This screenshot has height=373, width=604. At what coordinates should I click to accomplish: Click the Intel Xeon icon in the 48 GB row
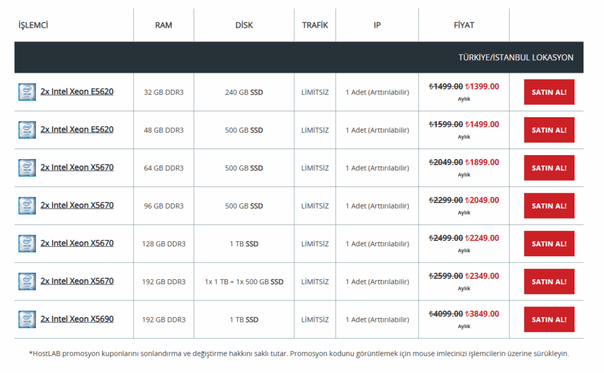tap(27, 130)
